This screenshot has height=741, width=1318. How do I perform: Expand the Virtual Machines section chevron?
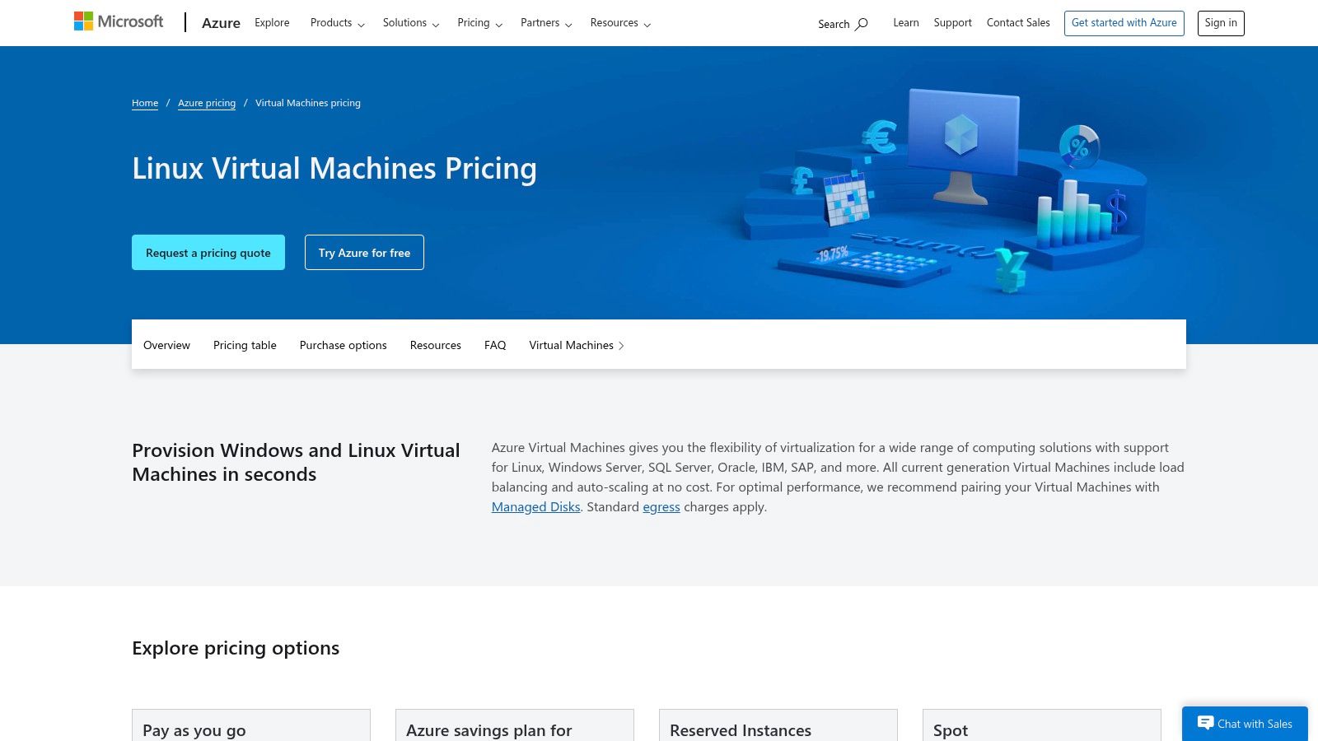(622, 345)
